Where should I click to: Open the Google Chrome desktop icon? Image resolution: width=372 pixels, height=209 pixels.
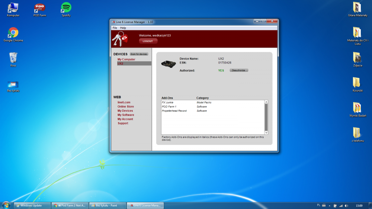13,33
